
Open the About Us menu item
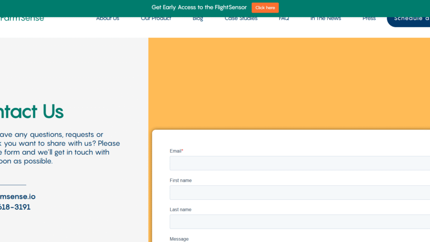107,19
